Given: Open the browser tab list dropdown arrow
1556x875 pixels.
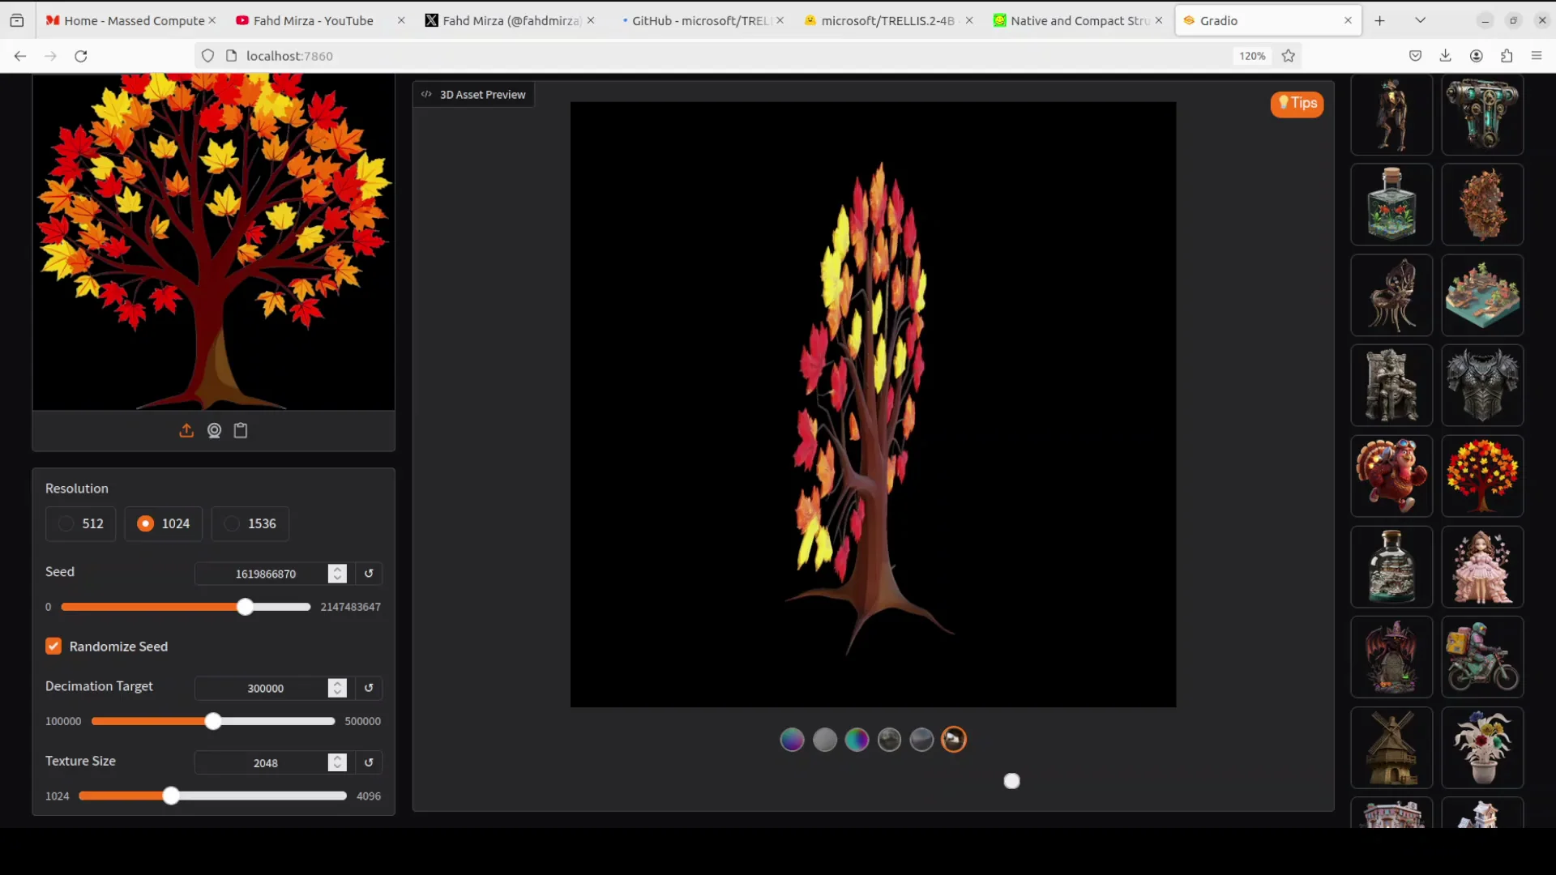Looking at the screenshot, I should pos(1420,20).
